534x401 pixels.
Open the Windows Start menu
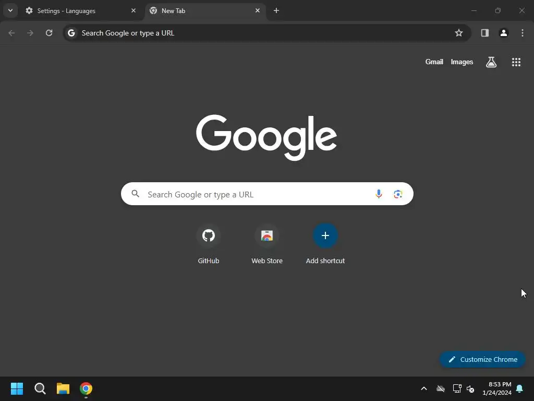coord(17,388)
